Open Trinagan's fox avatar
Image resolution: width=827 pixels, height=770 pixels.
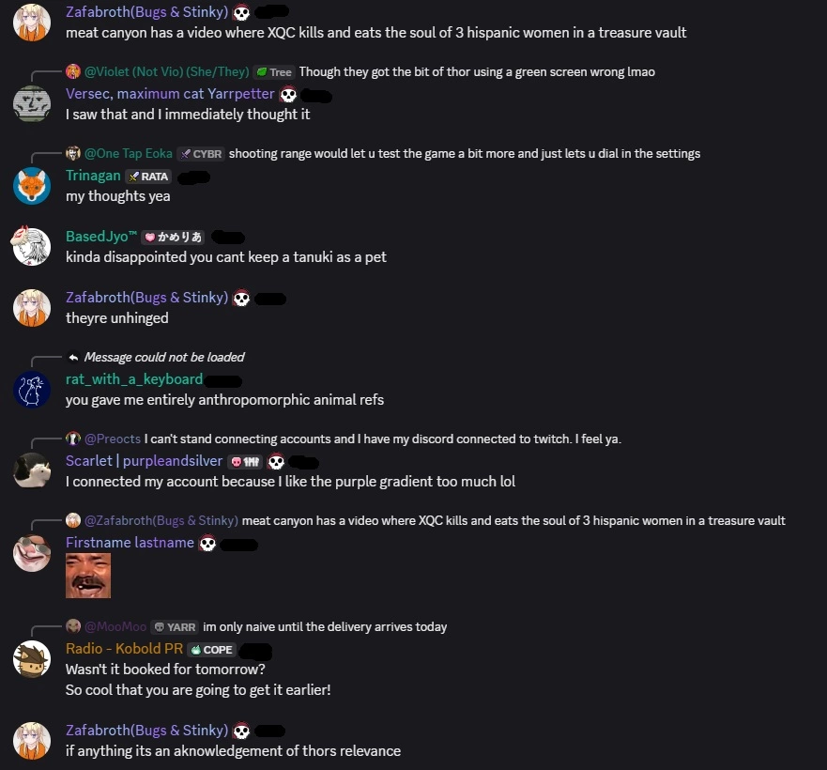coord(32,186)
